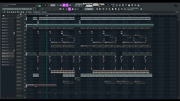Open the Piano roll window icon
Image resolution: width=180 pixels, height=101 pixels.
coord(100,9)
